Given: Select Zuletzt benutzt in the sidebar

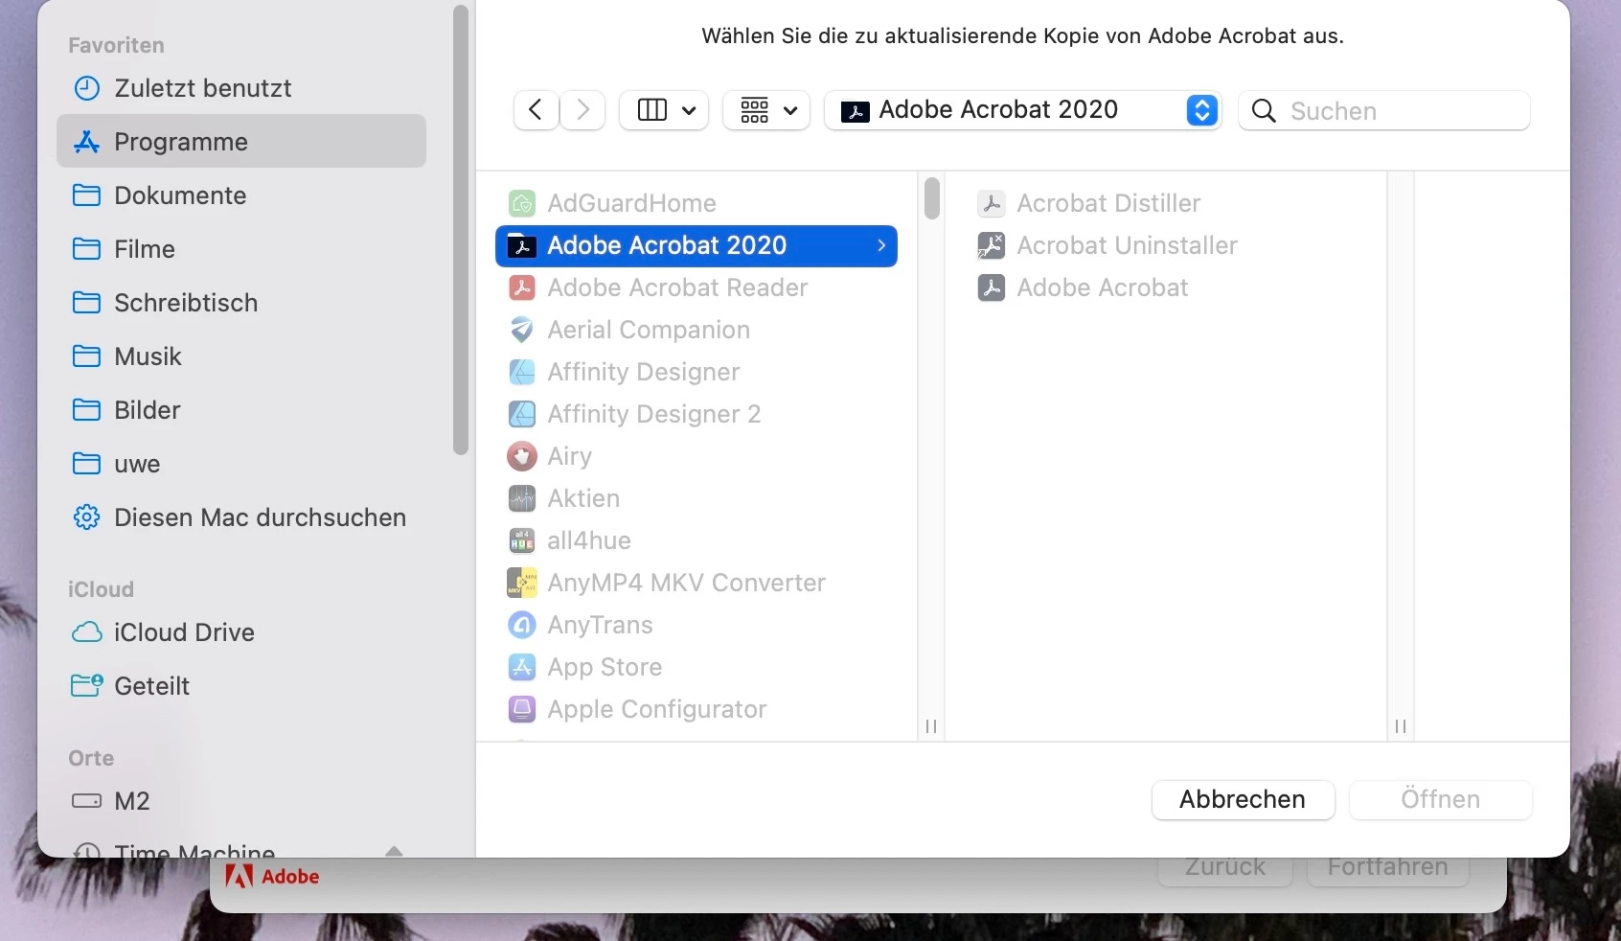Looking at the screenshot, I should [241, 88].
